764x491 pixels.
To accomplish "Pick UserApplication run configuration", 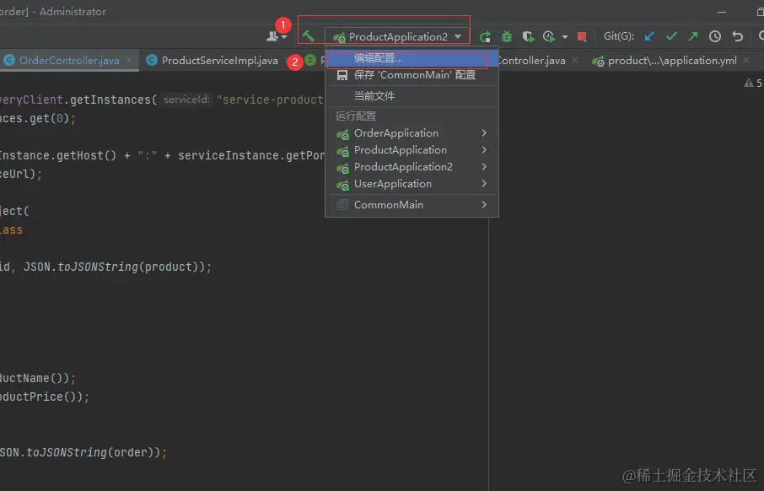I will click(412, 184).
